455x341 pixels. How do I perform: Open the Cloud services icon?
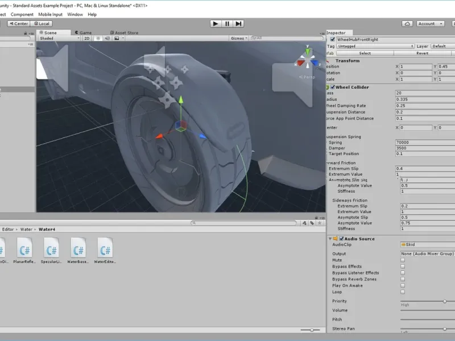(407, 23)
